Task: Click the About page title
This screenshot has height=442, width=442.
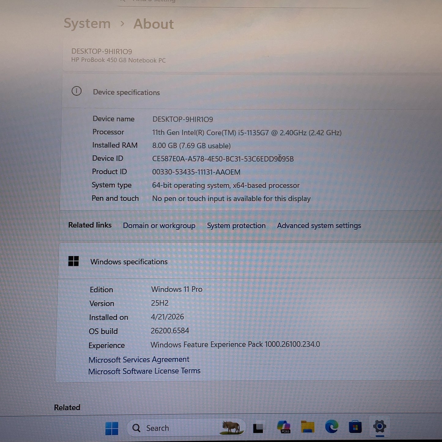Action: coord(154,24)
